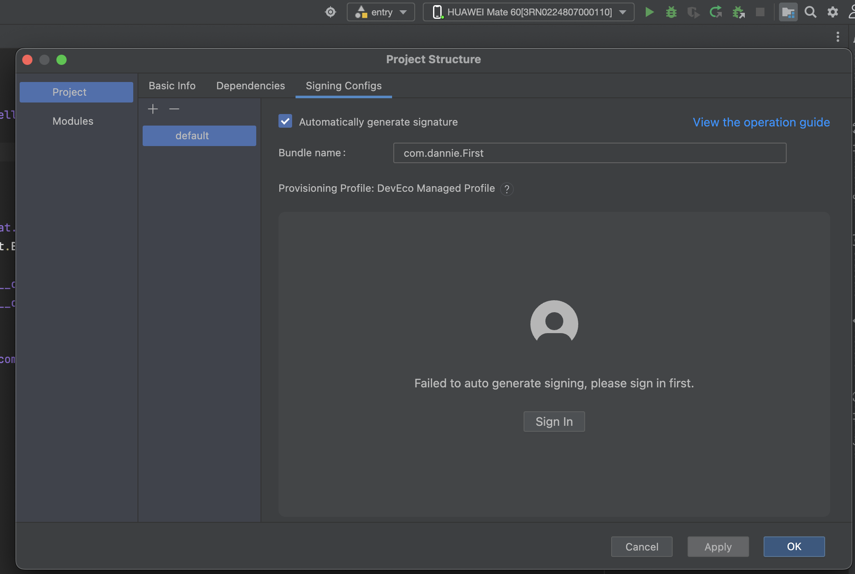The height and width of the screenshot is (574, 855).
Task: Remove the selected signing config
Action: (174, 109)
